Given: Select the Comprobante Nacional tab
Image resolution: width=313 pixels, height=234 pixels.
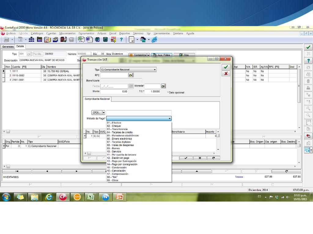Looking at the screenshot, I should click(x=97, y=99).
